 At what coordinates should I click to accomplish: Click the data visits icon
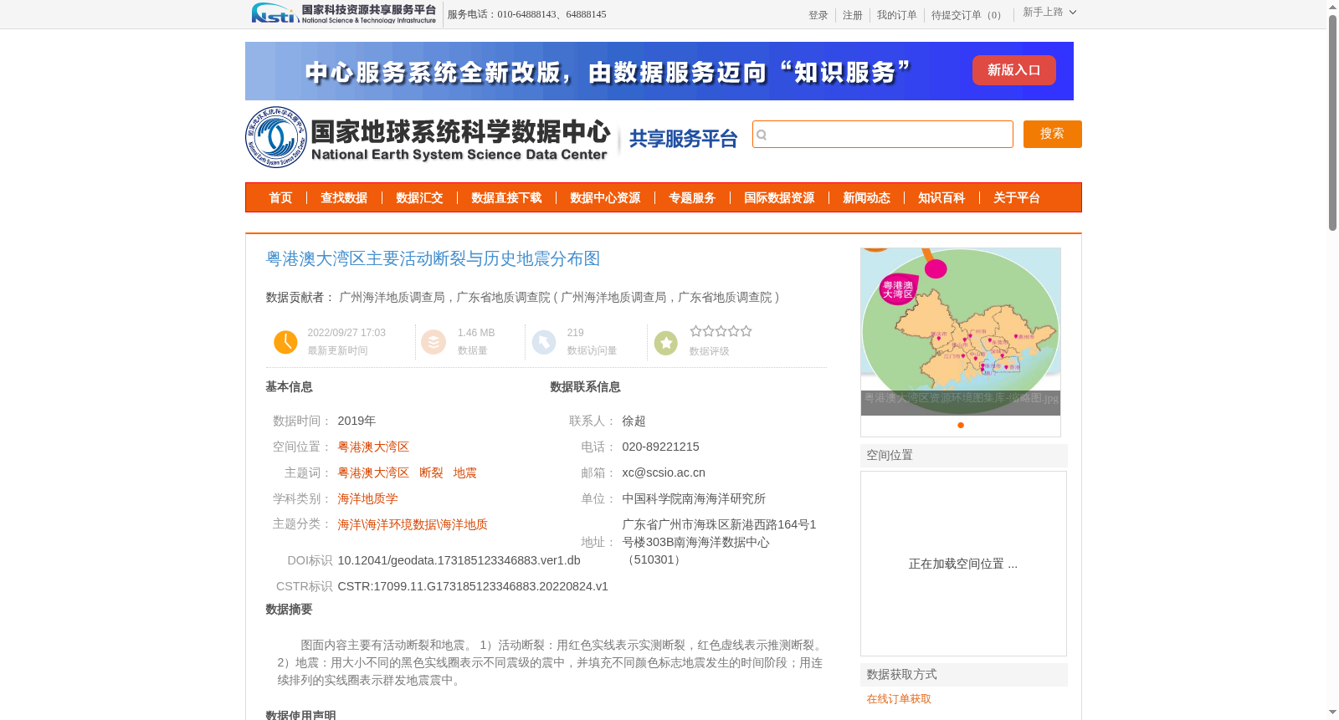click(x=544, y=342)
